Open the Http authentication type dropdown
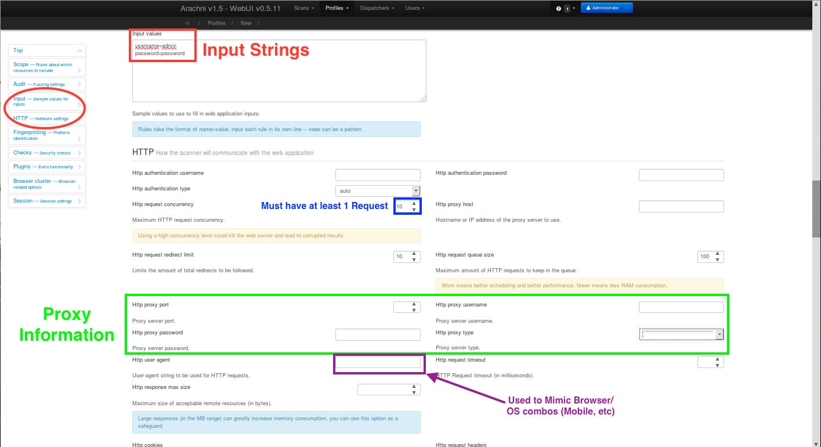Image resolution: width=821 pixels, height=447 pixels. click(378, 190)
